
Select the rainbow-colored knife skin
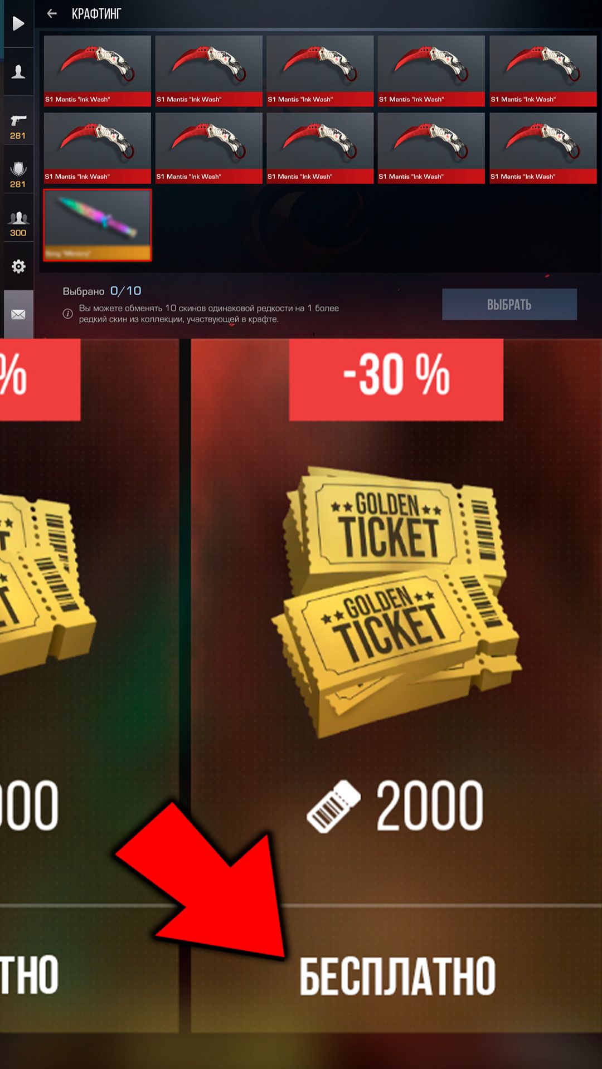pyautogui.click(x=98, y=225)
